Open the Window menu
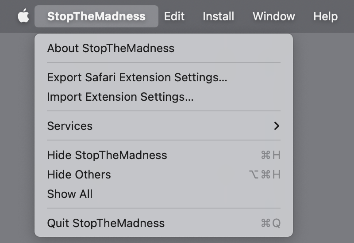Image resolution: width=354 pixels, height=243 pixels. [x=273, y=16]
